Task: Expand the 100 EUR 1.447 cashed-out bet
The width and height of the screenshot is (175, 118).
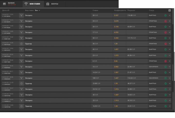Action: coord(170,78)
